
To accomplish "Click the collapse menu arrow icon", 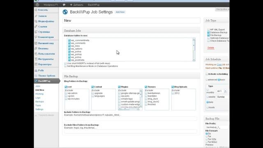I will pyautogui.click(x=36, y=115).
